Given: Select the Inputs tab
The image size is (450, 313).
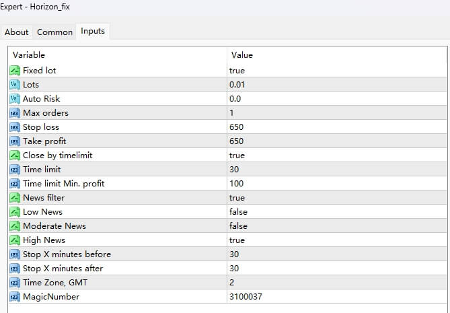Looking at the screenshot, I should click(93, 31).
